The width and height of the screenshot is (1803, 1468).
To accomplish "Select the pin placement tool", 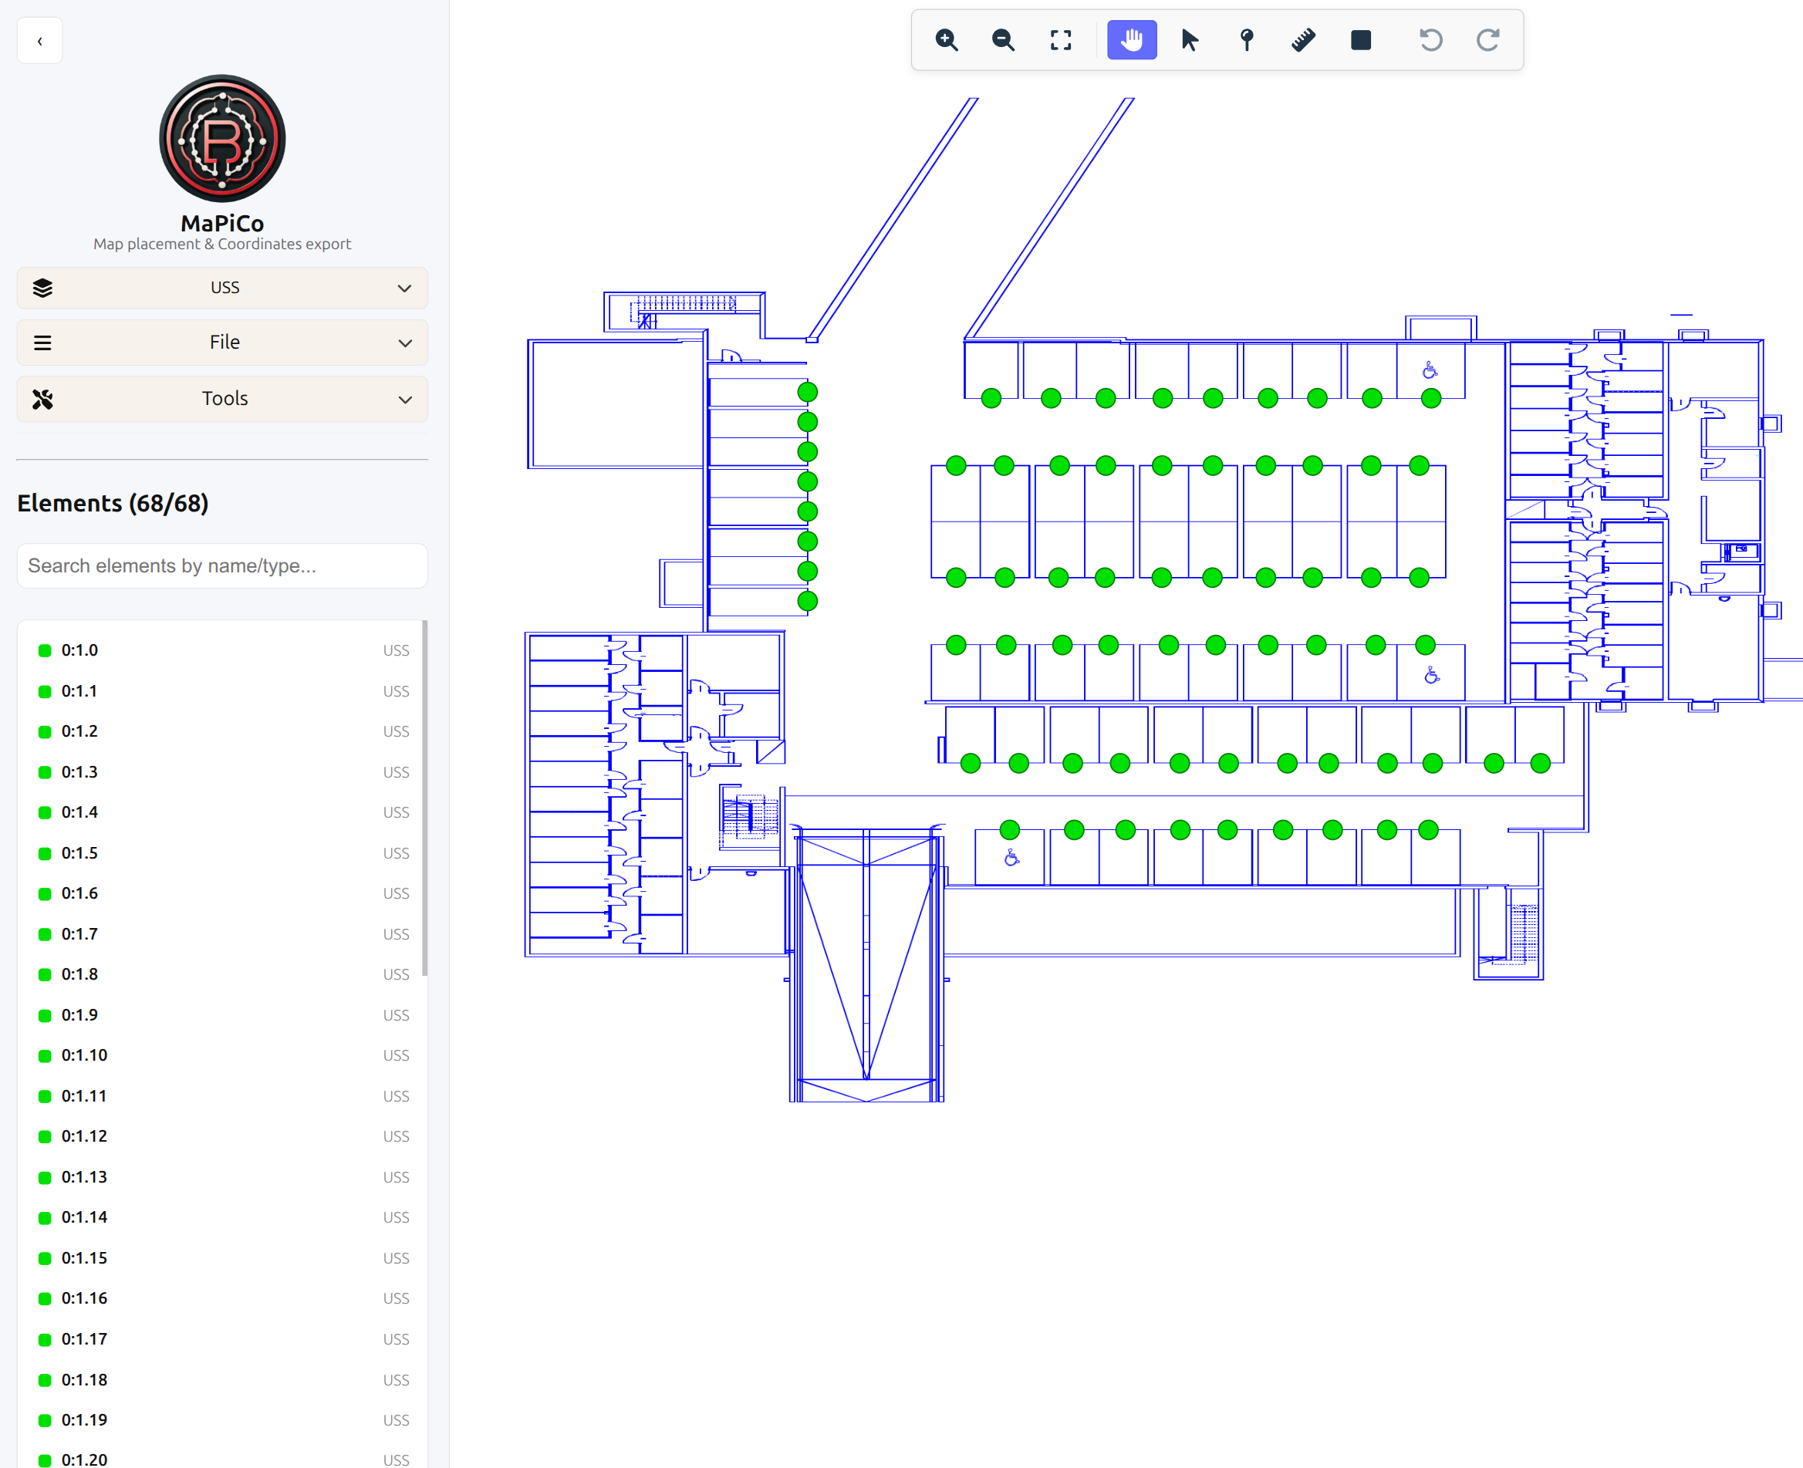I will click(1247, 40).
